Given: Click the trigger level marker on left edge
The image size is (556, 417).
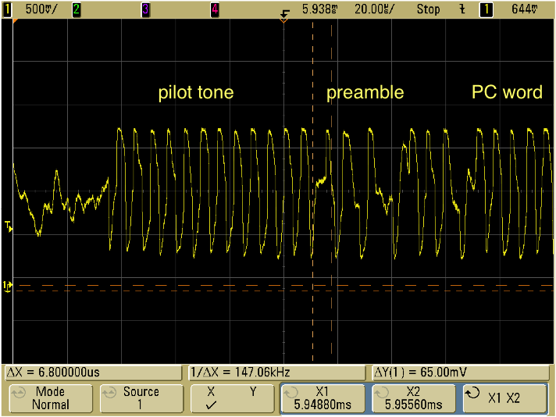Looking at the screenshot, I should pos(8,227).
